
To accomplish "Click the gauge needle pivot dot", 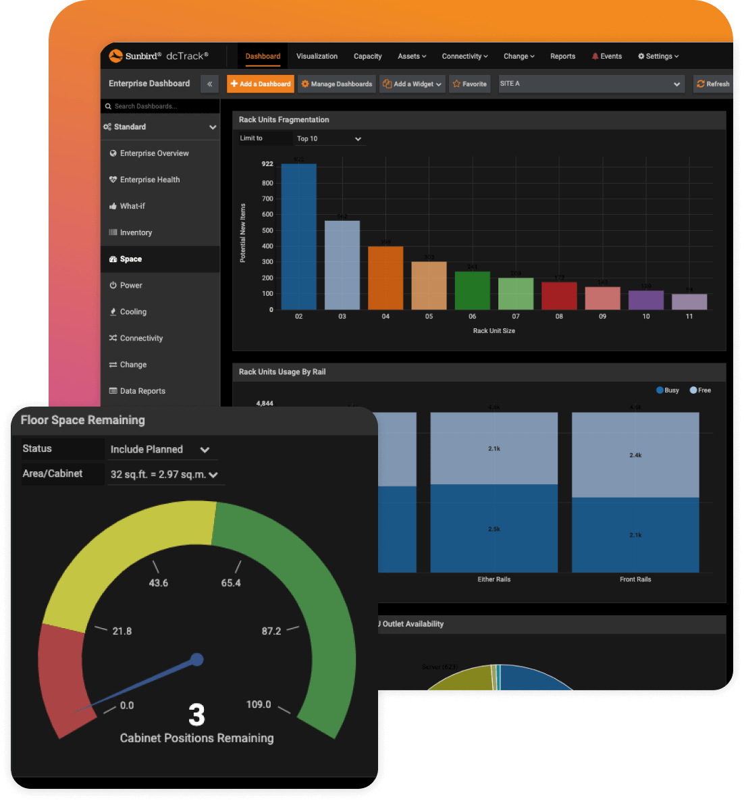I will pos(197,659).
